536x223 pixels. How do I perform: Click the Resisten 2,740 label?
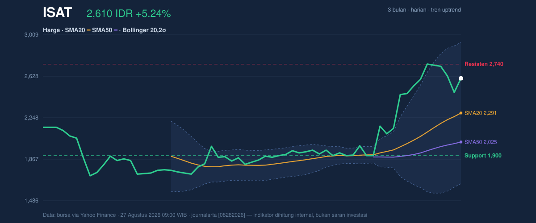(484, 64)
